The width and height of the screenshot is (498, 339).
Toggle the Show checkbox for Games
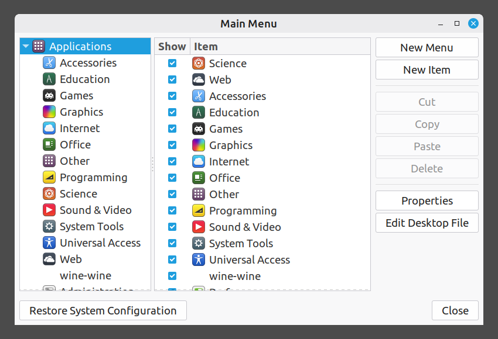pos(172,129)
